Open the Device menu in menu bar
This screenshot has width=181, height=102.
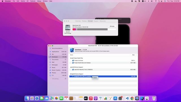click(x=23, y=1)
